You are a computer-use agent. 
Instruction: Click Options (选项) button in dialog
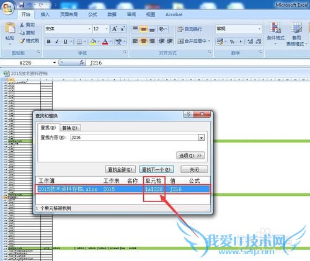click(190, 156)
